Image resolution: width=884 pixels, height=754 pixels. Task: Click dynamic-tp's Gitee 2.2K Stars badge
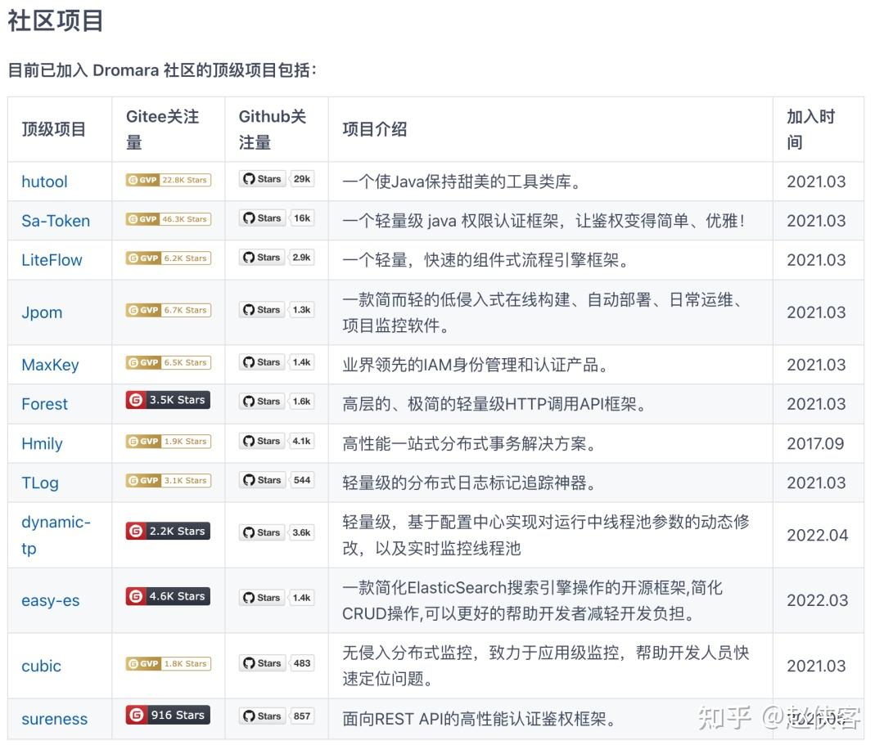coord(167,531)
